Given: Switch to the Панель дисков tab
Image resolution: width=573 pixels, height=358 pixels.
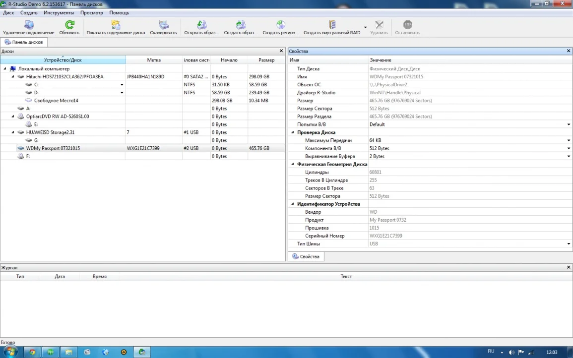Looking at the screenshot, I should point(24,42).
